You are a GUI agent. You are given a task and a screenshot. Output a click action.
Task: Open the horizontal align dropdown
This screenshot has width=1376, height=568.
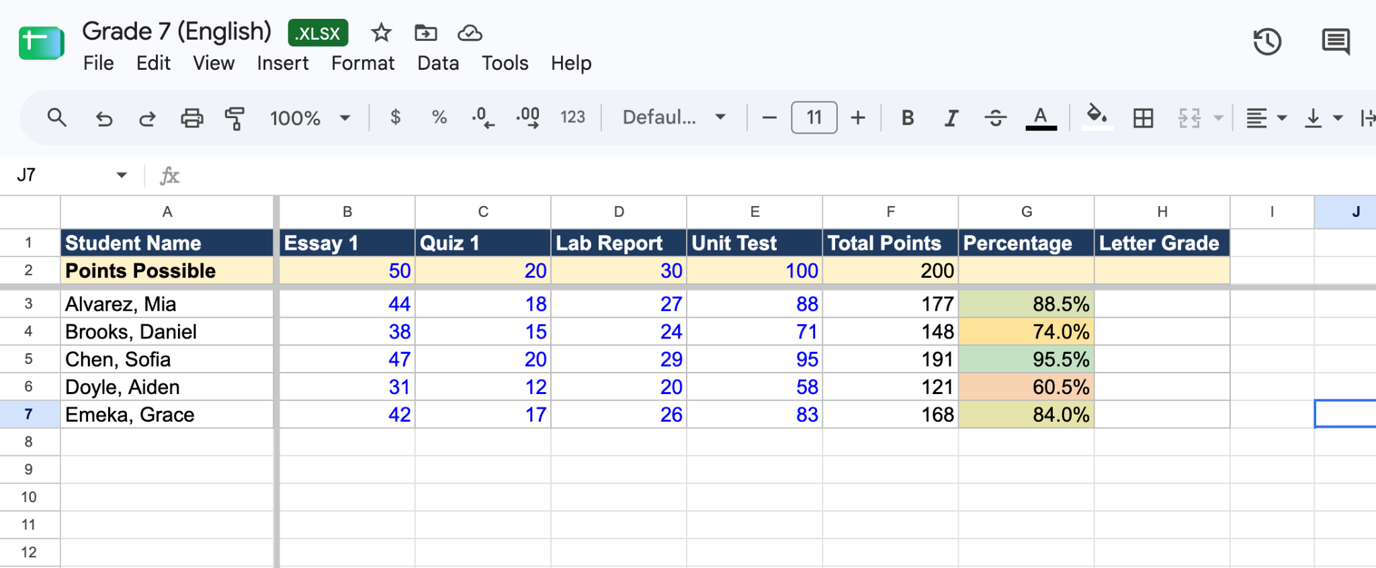coord(1266,118)
